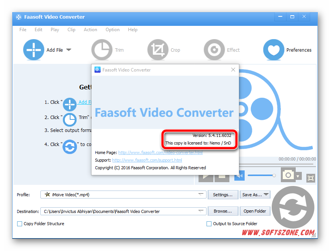This screenshot has width=330, height=251.
Task: Open the faasoft.com video-converter home page link
Action: 160,153
